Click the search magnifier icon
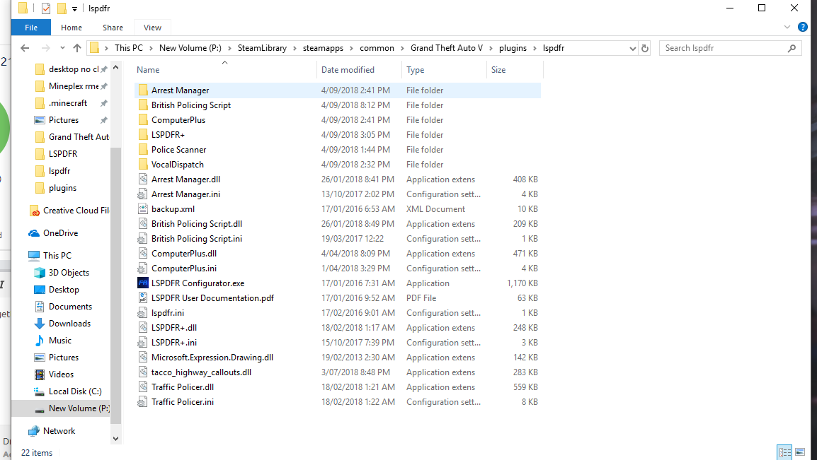The image size is (817, 460). [x=792, y=48]
